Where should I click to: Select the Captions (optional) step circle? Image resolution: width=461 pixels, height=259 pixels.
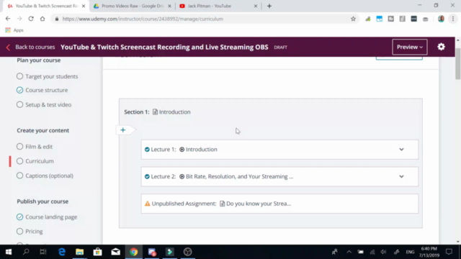coord(19,176)
